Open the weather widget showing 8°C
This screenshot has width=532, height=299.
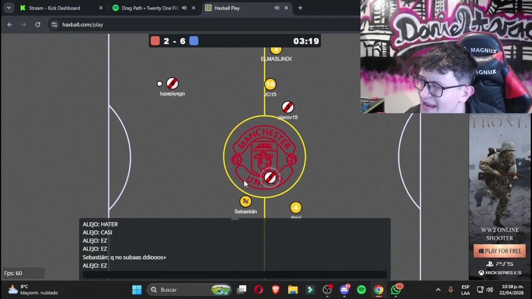tap(33, 289)
